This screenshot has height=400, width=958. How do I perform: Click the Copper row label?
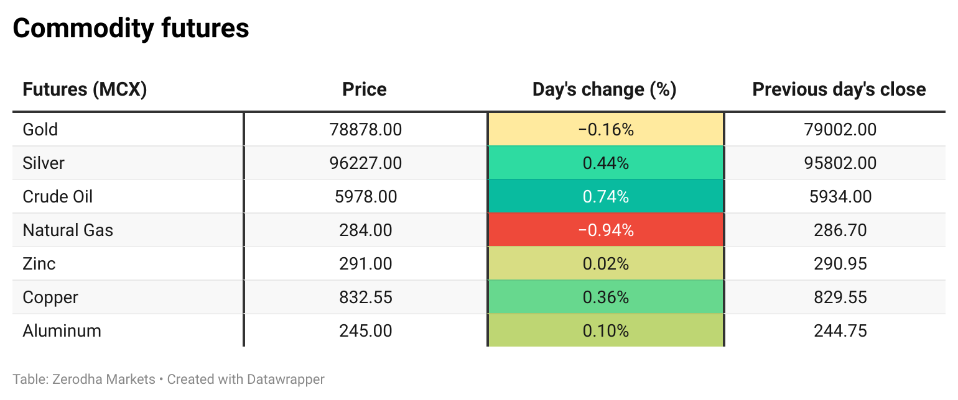(x=50, y=297)
